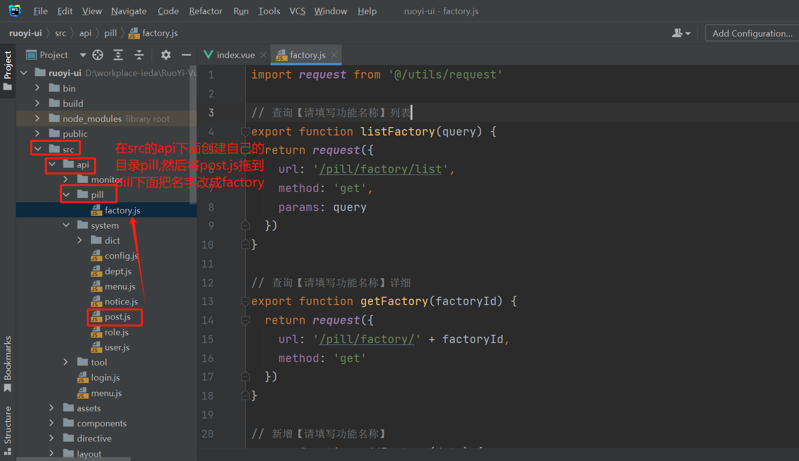Image resolution: width=799 pixels, height=461 pixels.
Task: Open the Tools menu
Action: tap(269, 11)
